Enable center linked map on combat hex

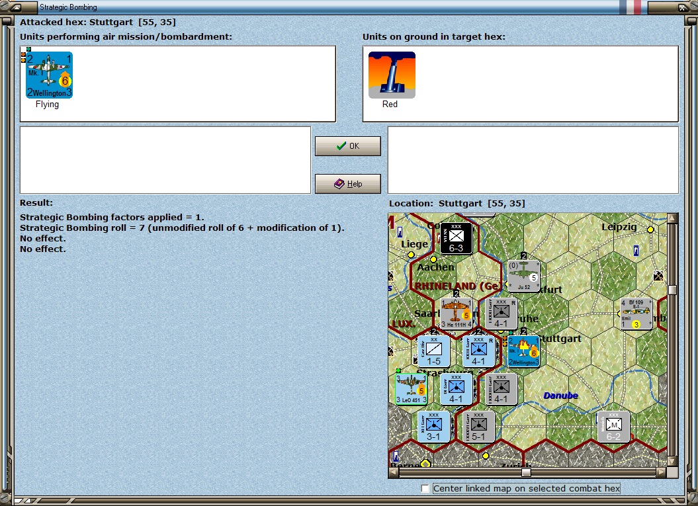(425, 489)
